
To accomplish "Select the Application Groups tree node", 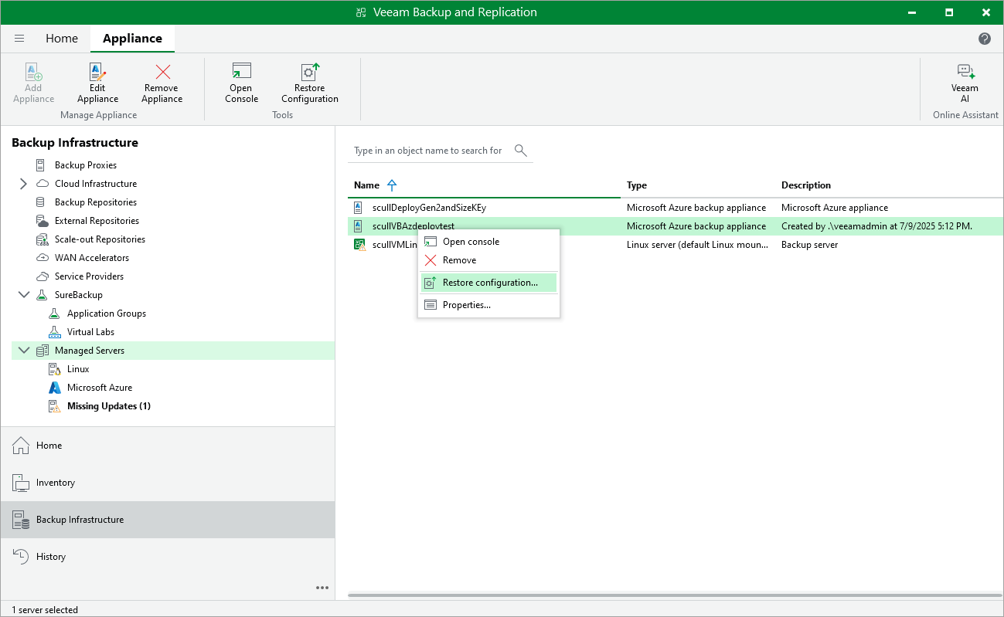I will point(107,314).
